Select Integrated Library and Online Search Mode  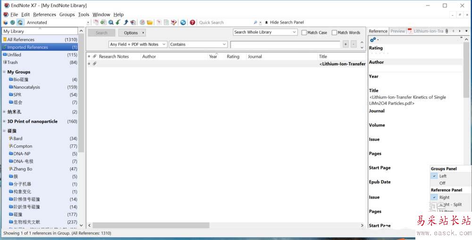[x=20, y=23]
